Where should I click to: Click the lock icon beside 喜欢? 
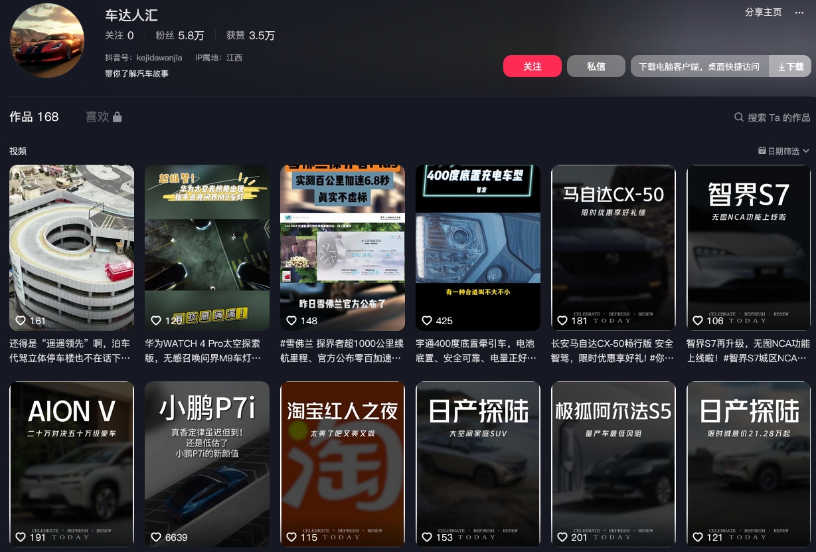pos(118,117)
